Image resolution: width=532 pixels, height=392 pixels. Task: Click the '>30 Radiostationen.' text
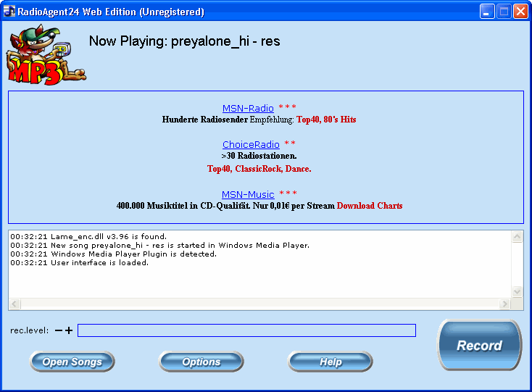[x=259, y=156]
